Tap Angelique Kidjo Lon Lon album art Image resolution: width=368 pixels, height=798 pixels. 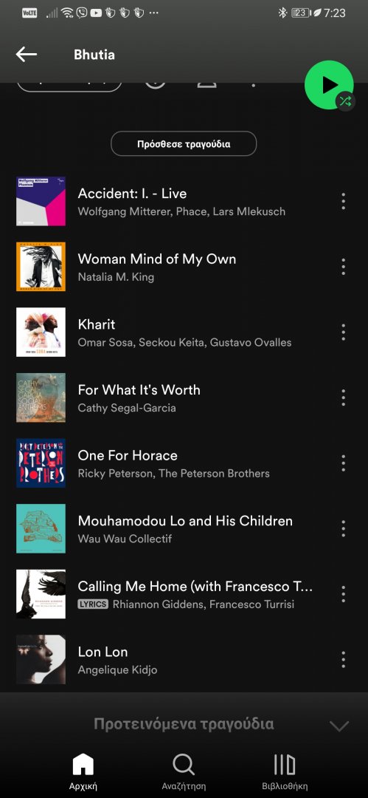click(41, 660)
